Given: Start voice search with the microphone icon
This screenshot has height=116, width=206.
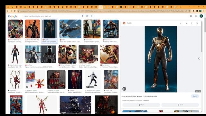Looking at the screenshot, I should 83,16.
